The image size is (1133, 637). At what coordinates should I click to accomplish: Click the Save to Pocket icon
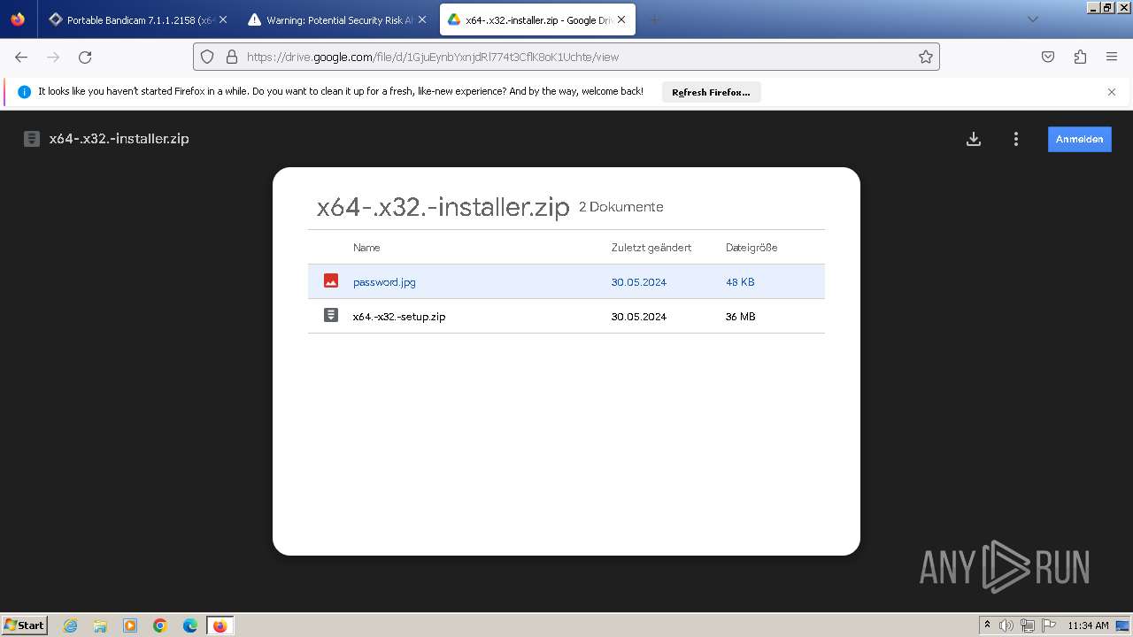coord(1048,57)
